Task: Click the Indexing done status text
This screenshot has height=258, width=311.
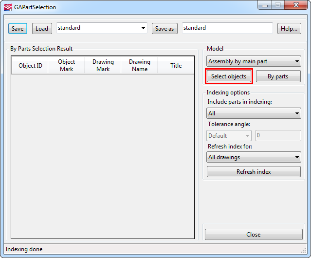Action: tap(24, 249)
